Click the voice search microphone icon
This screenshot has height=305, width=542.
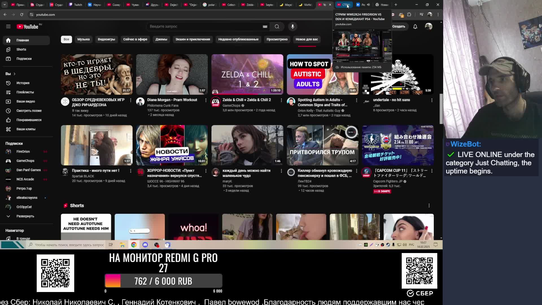coord(292,26)
